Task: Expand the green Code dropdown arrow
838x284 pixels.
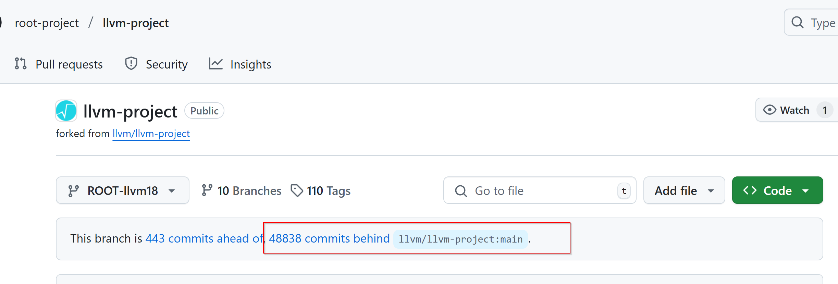Action: coord(805,191)
